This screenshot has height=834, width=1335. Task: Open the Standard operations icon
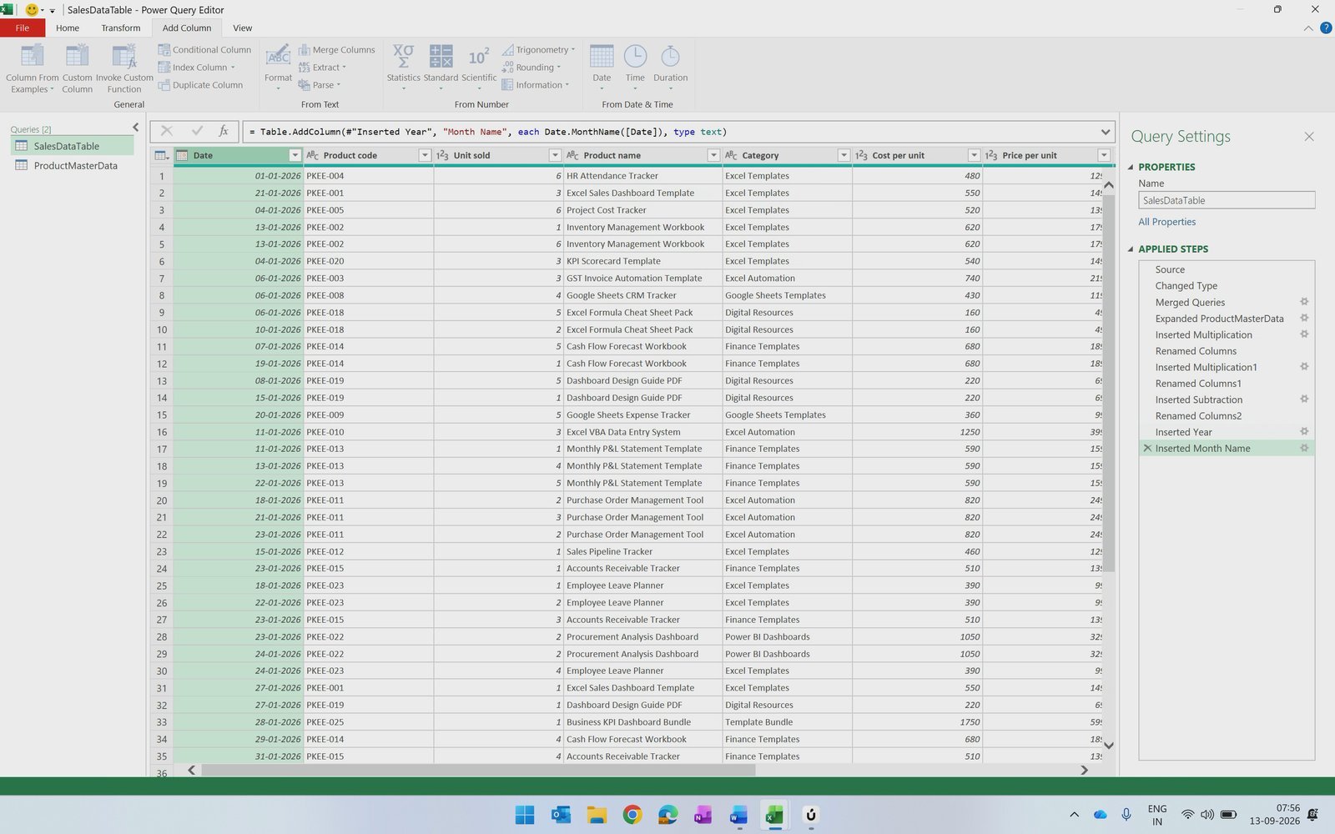(441, 56)
